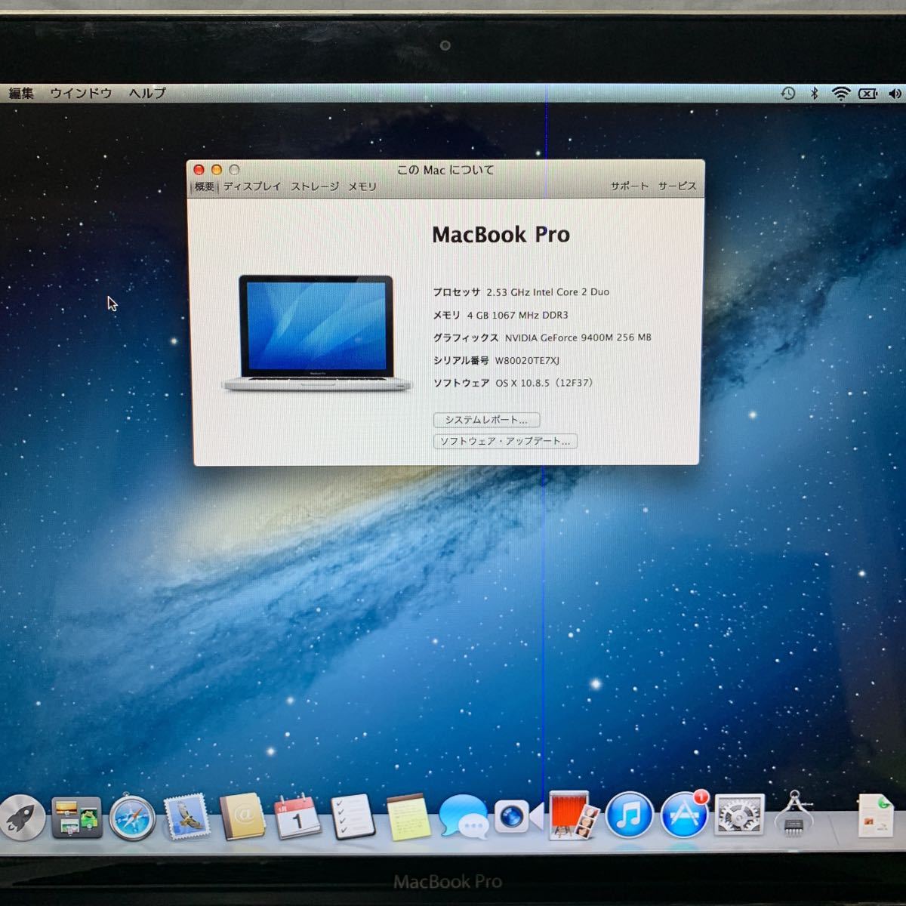
Task: Click the ソフトウェア・アップデート button
Action: point(505,441)
